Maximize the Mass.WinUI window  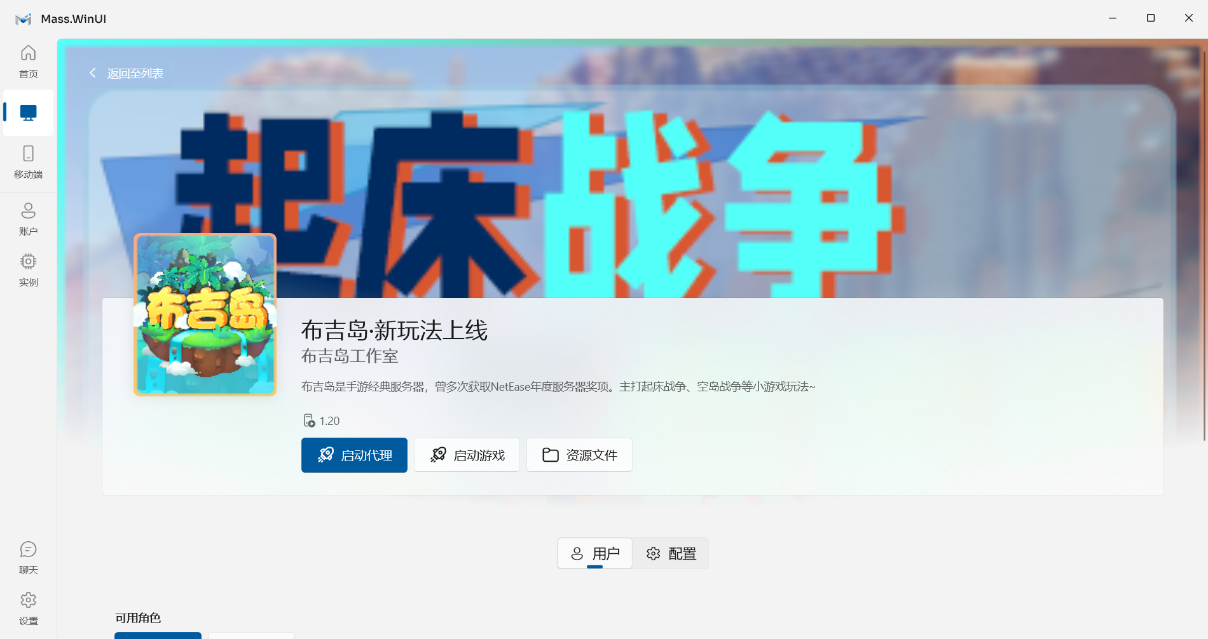pyautogui.click(x=1151, y=18)
